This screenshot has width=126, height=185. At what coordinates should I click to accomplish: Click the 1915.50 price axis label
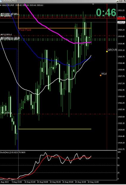(x=121, y=117)
